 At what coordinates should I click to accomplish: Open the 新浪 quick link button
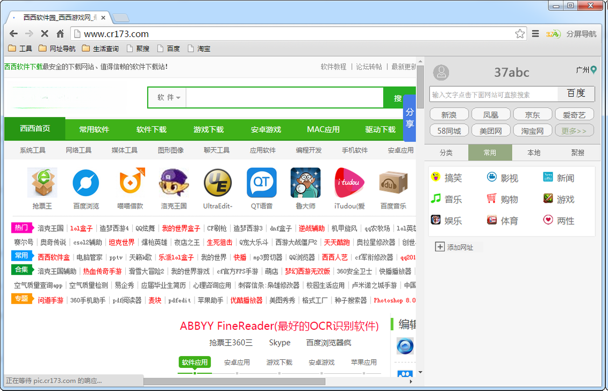449,115
